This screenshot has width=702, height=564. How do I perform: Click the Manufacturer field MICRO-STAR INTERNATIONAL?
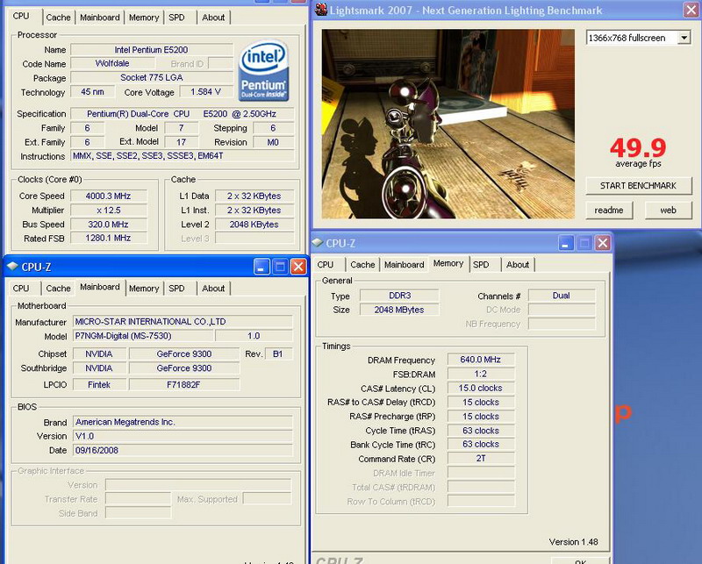(x=183, y=321)
